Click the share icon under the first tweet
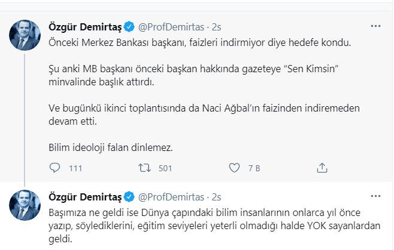The width and height of the screenshot is (394, 250). pyautogui.click(x=322, y=168)
